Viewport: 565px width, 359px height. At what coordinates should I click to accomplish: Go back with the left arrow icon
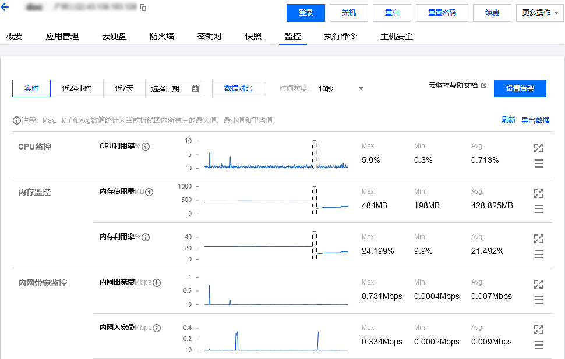[5, 7]
